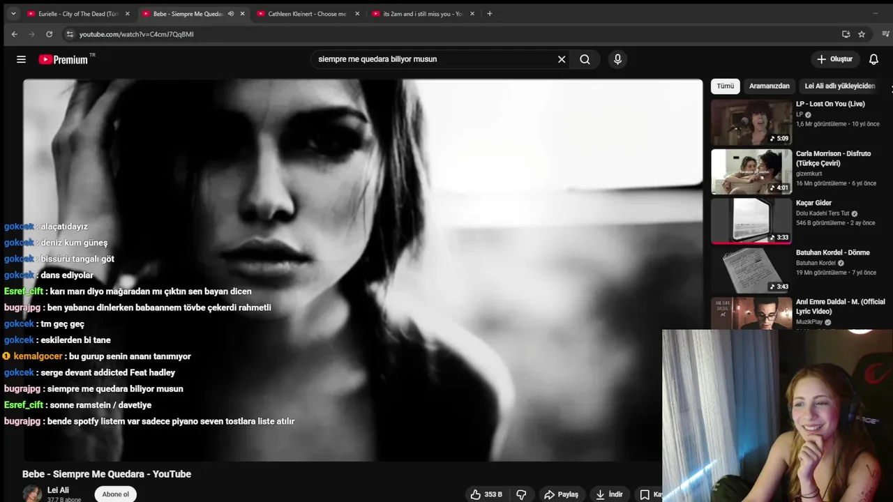The image size is (893, 502).
Task: Click the Carla Morrison - Disfruto title link
Action: (x=833, y=158)
